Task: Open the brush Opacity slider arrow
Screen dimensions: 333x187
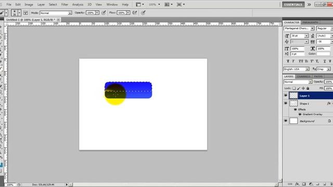Action: 97,12
